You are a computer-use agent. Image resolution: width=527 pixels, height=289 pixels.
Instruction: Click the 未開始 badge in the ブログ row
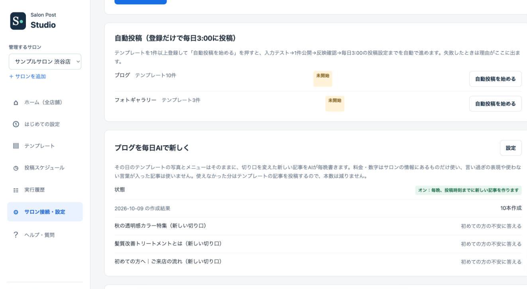323,79
